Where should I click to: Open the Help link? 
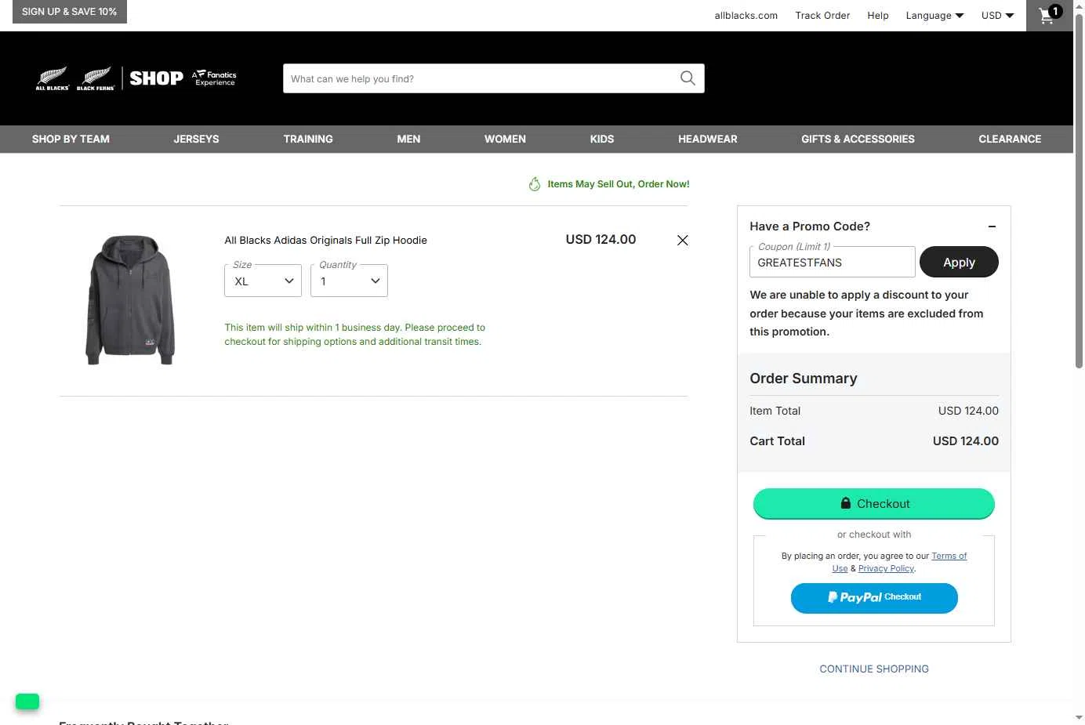pos(878,16)
